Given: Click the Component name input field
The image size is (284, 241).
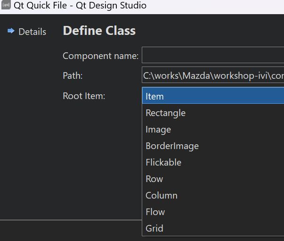Looking at the screenshot, I should 212,55.
